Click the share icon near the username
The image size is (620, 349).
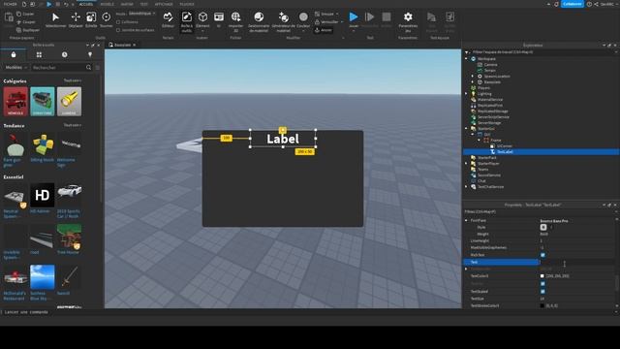597,4
